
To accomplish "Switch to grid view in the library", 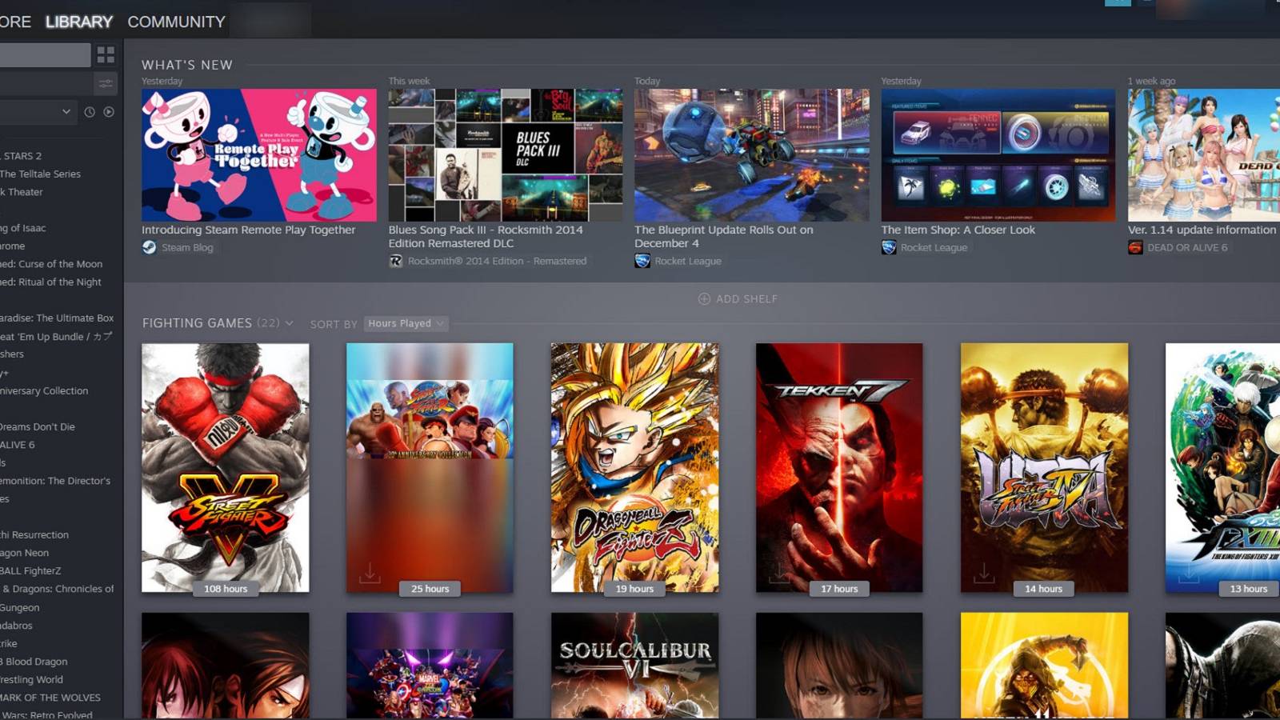I will 105,54.
